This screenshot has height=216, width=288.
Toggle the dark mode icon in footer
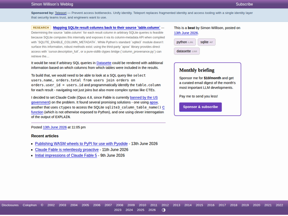(164, 210)
